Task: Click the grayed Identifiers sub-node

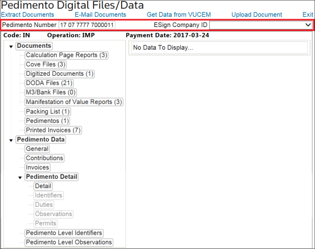Action: point(49,195)
